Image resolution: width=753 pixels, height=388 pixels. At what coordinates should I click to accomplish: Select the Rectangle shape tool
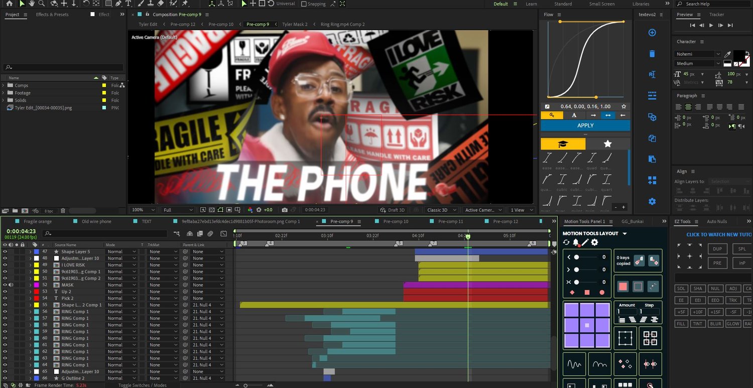108,4
